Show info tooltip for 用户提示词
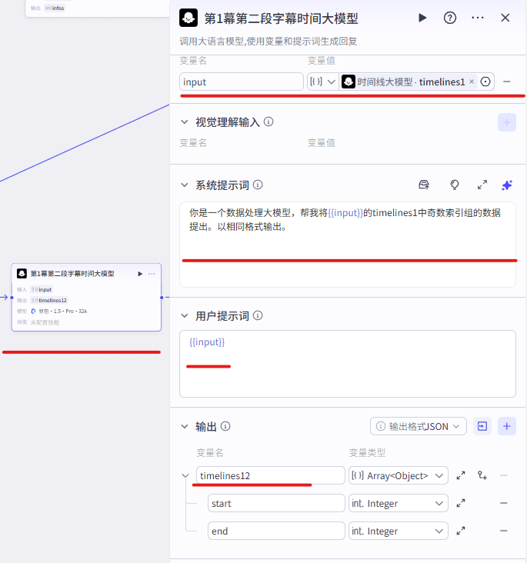 point(258,315)
